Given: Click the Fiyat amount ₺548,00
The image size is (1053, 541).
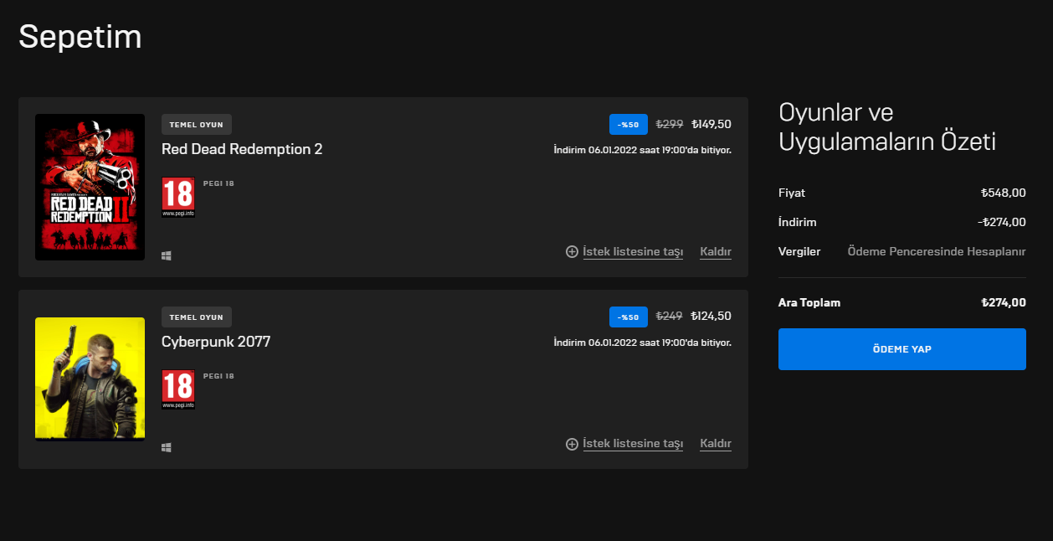Looking at the screenshot, I should point(1004,193).
